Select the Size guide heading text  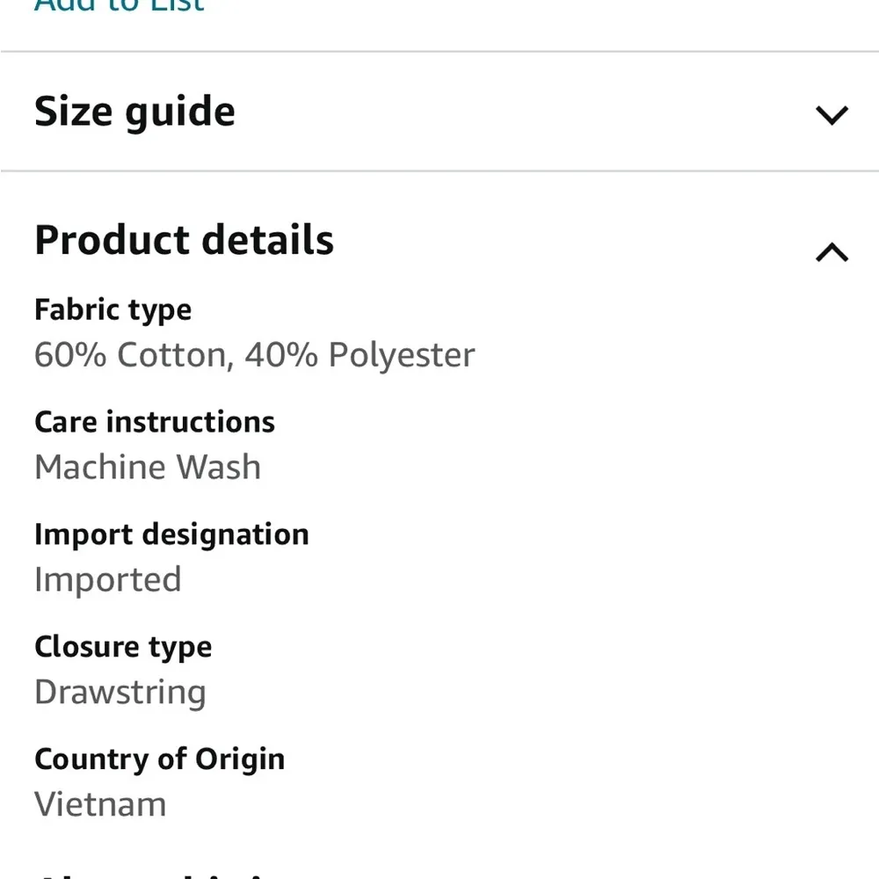134,112
